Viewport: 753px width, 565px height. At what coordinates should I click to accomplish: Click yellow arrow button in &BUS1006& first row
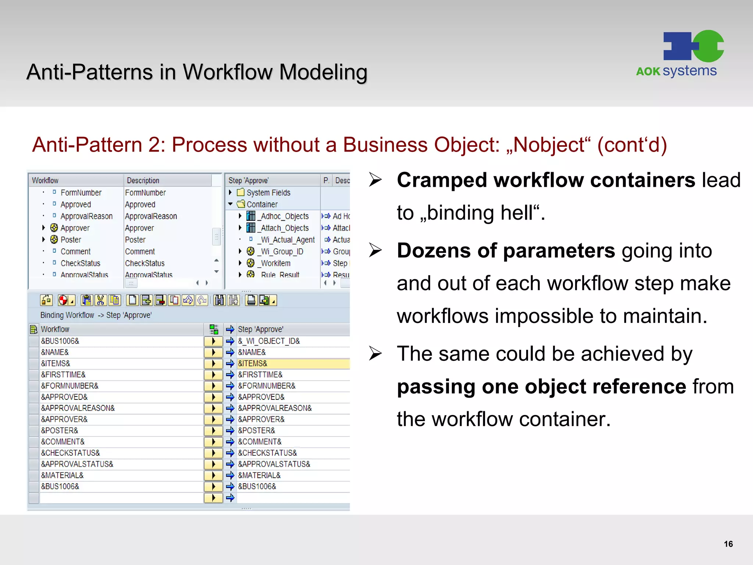213,341
